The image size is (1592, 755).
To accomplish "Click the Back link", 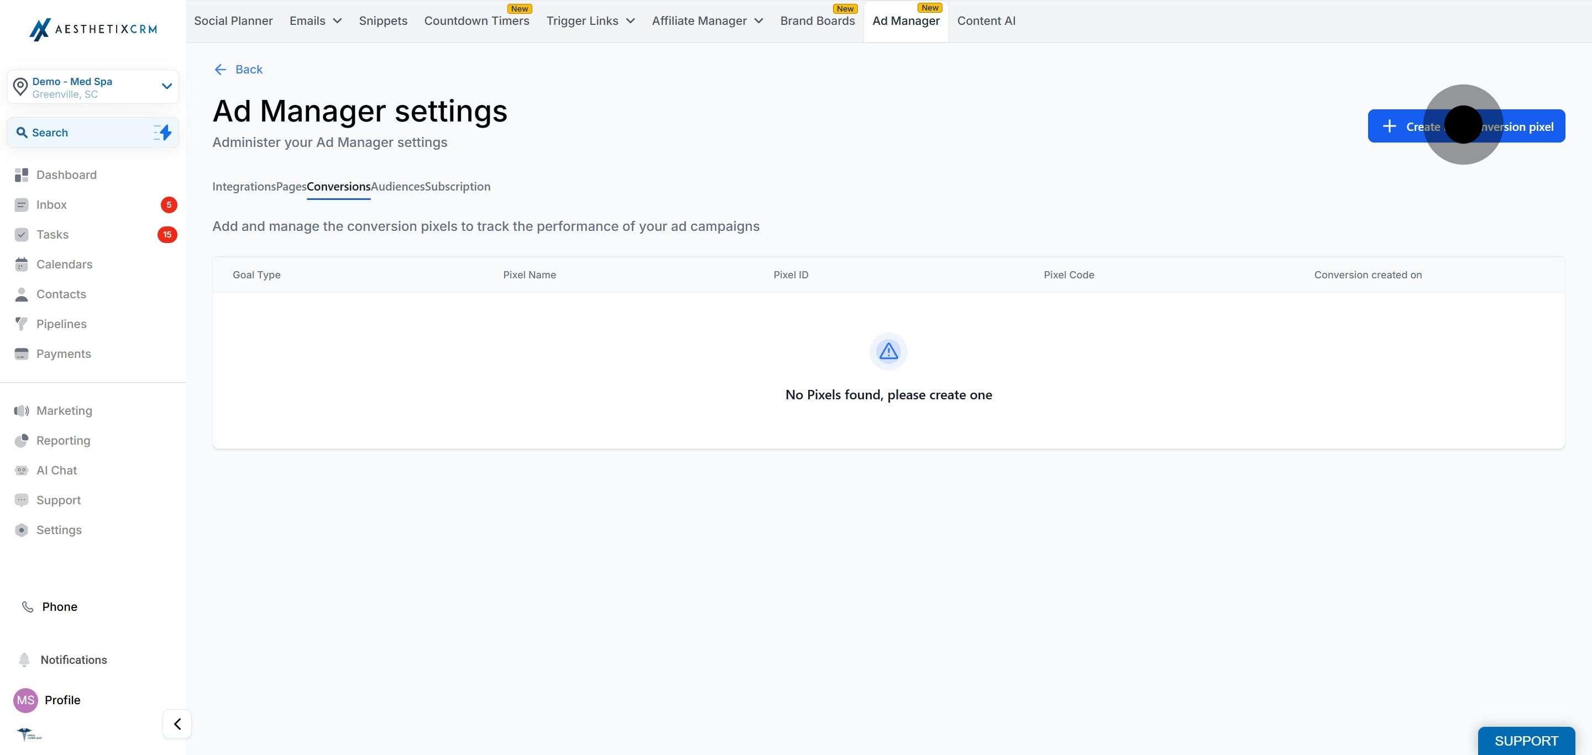I will (239, 70).
